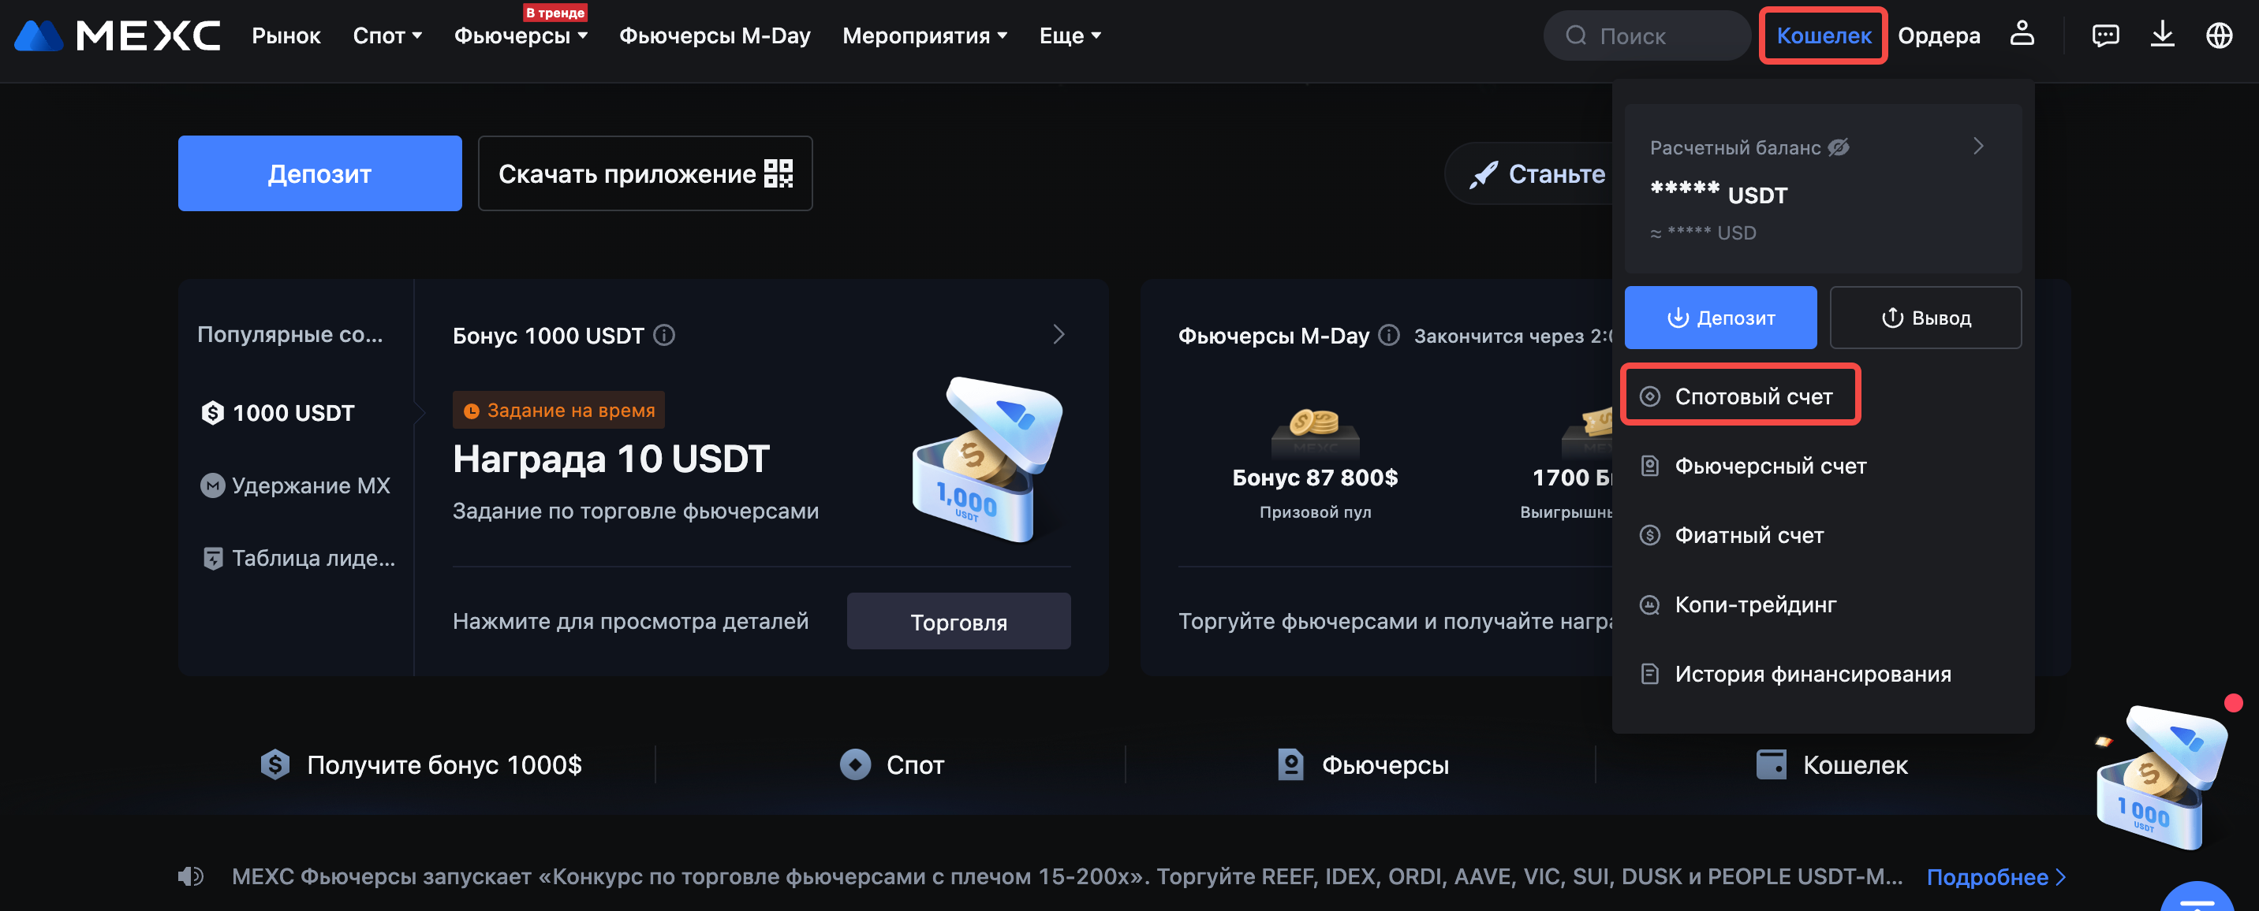Open balance details chevron in wallet panel

tap(1978, 147)
